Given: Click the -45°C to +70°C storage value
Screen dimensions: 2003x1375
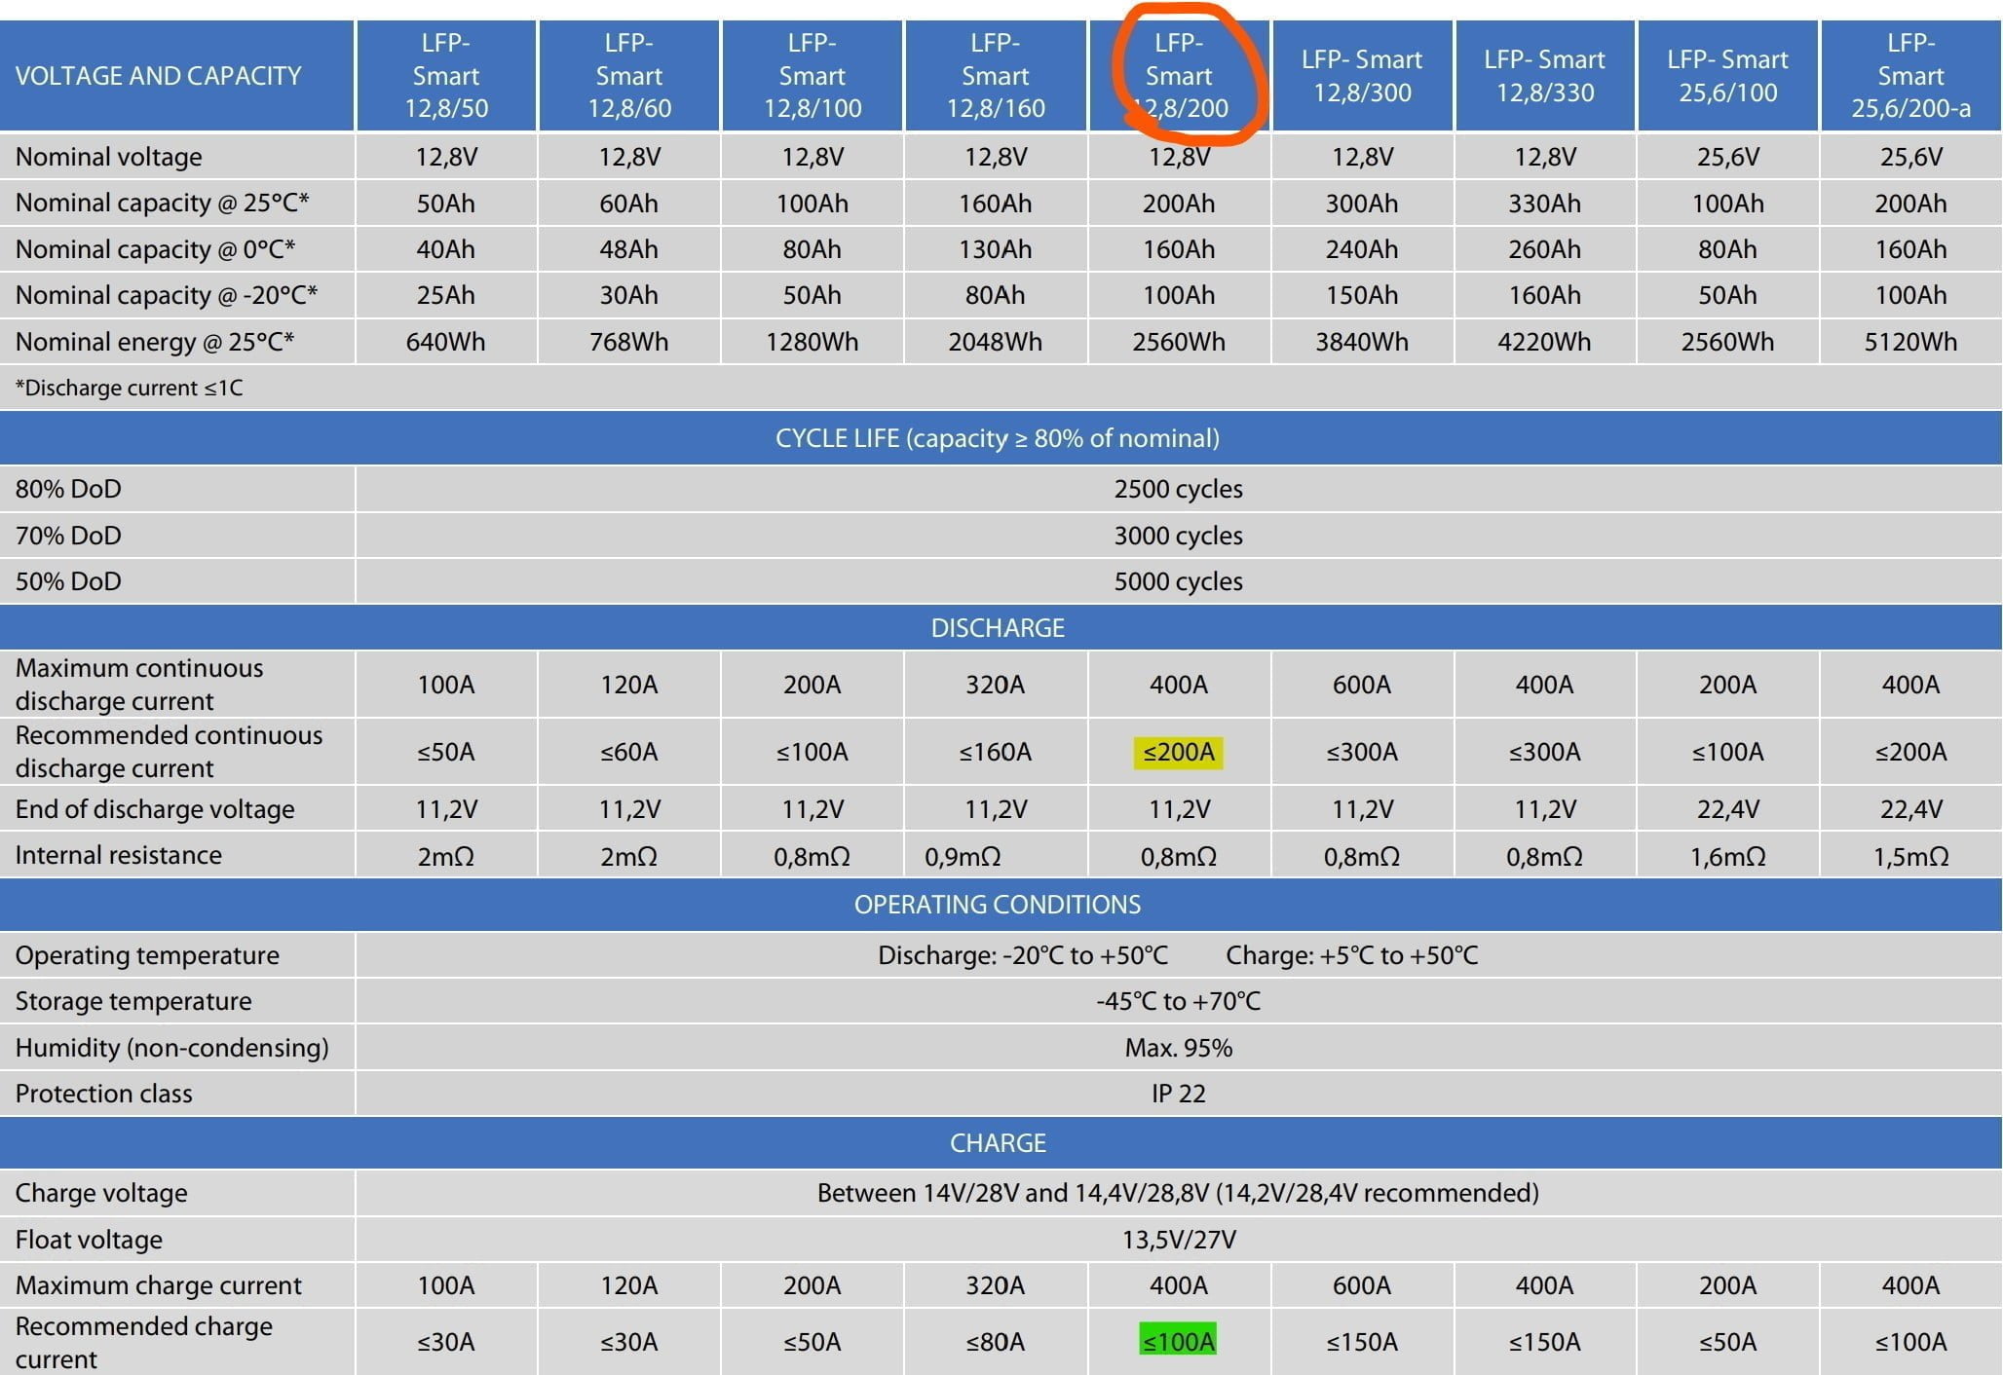Looking at the screenshot, I should pyautogui.click(x=1179, y=1001).
